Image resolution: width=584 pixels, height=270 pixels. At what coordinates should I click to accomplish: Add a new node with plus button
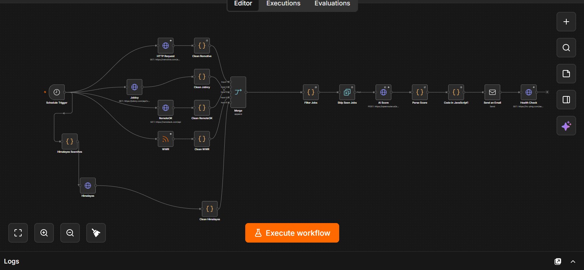(x=566, y=22)
